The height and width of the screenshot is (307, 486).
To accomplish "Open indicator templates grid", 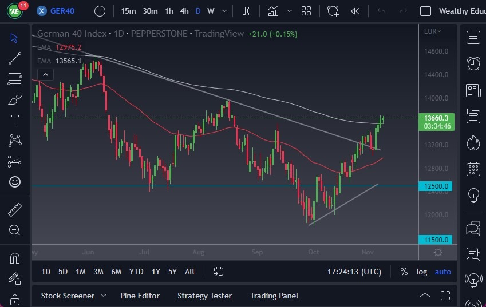I will 306,11.
